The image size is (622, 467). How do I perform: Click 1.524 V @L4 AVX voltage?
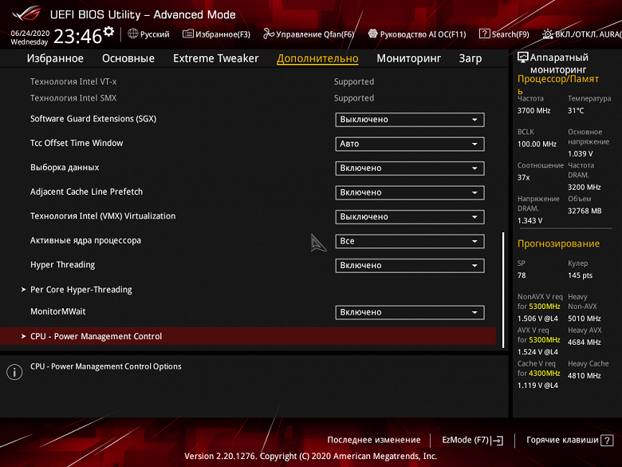(537, 352)
